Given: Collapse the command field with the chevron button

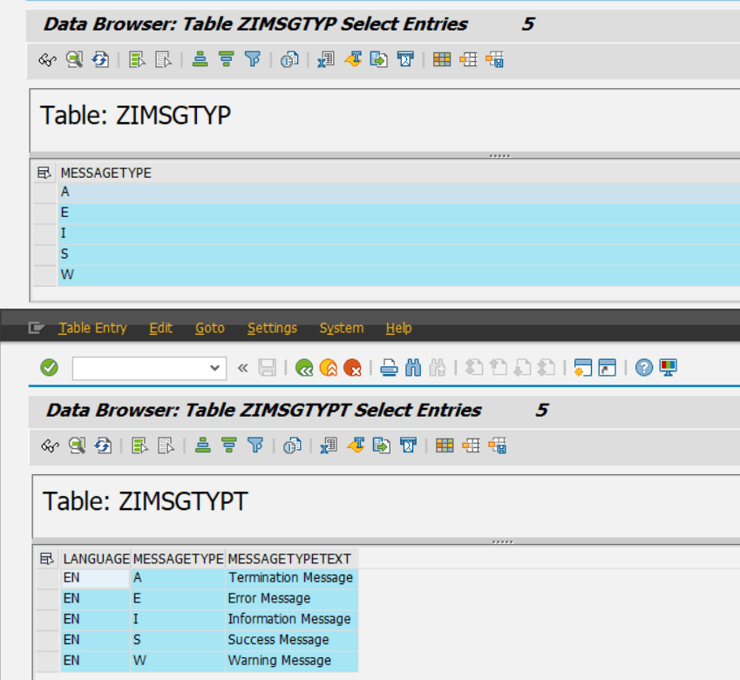Looking at the screenshot, I should tap(241, 367).
